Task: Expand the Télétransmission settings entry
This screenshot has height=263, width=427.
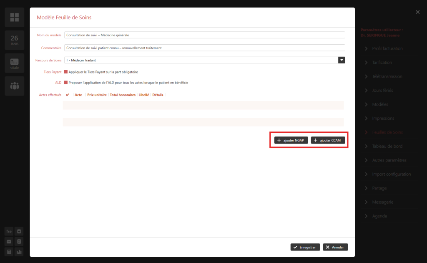Action: [387, 76]
